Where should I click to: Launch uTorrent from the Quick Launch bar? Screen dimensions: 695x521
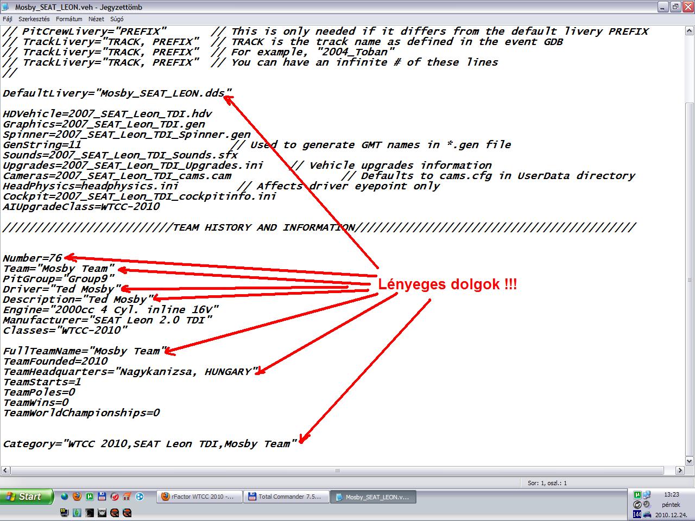coord(90,496)
